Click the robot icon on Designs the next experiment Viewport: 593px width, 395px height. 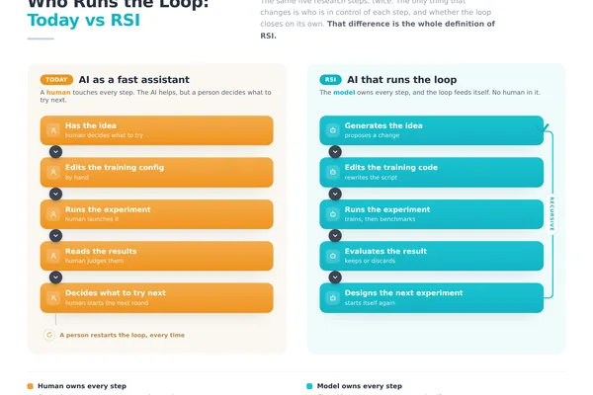(x=333, y=298)
